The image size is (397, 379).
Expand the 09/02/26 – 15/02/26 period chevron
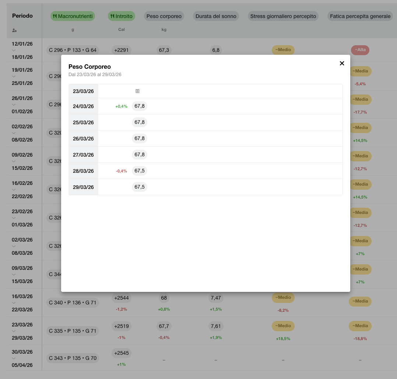tap(14, 161)
